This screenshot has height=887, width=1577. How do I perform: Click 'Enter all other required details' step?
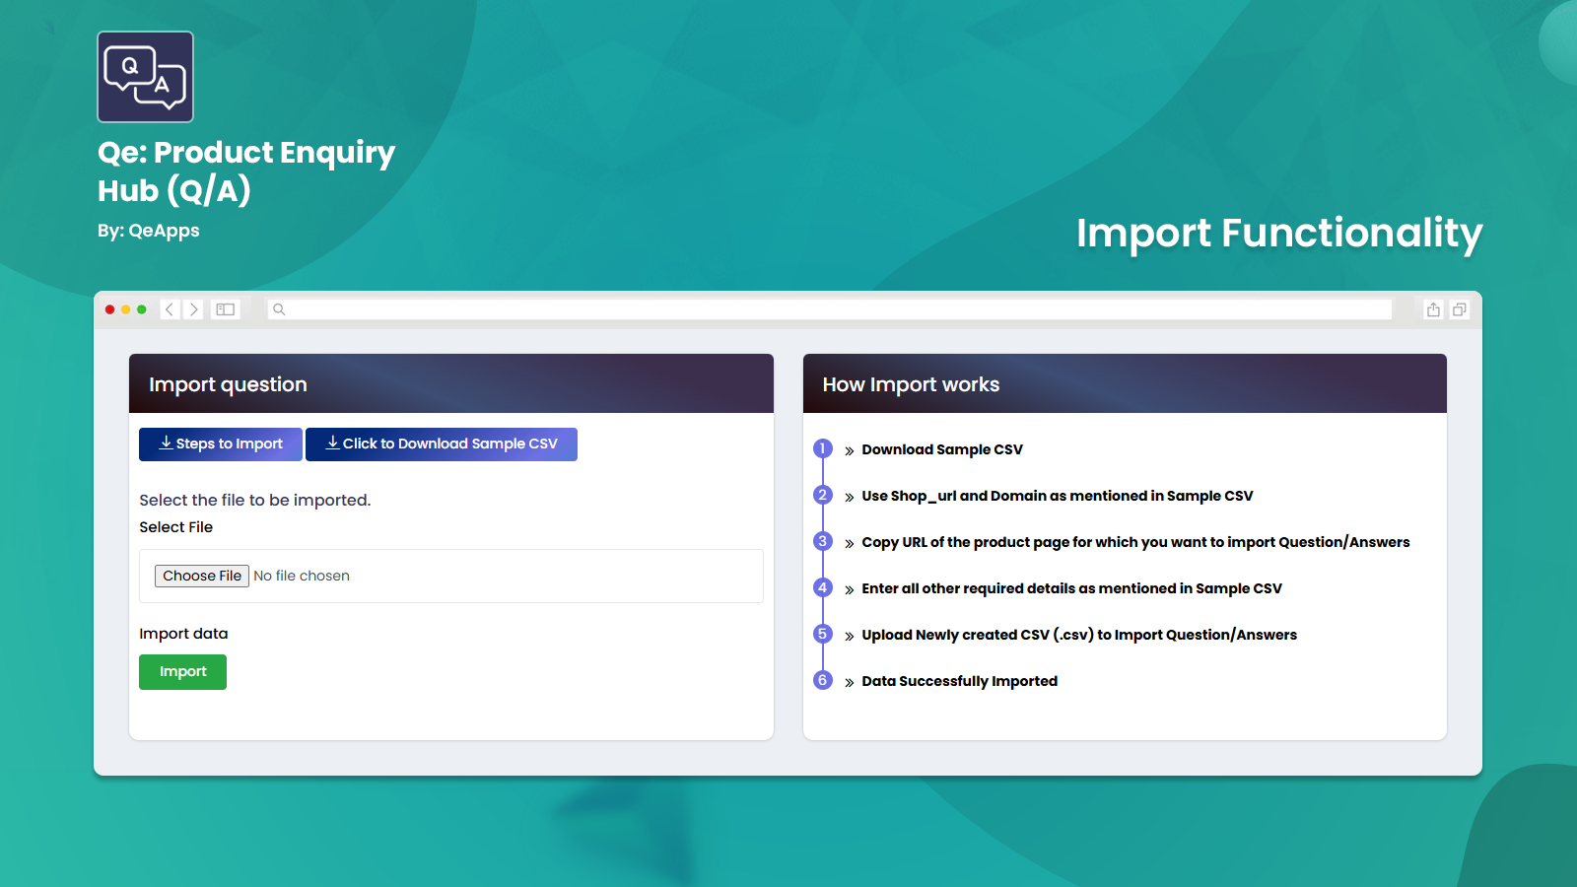1071,588
